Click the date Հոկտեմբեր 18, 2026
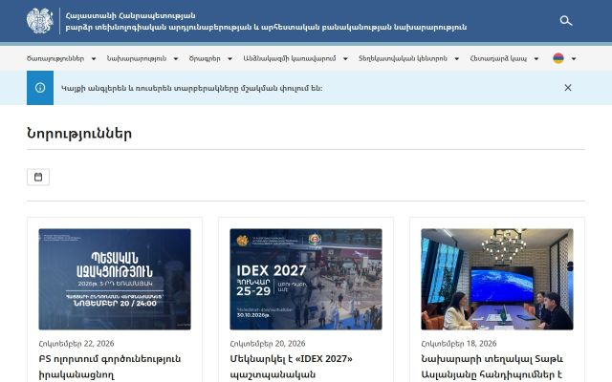612x382 pixels. click(x=459, y=344)
